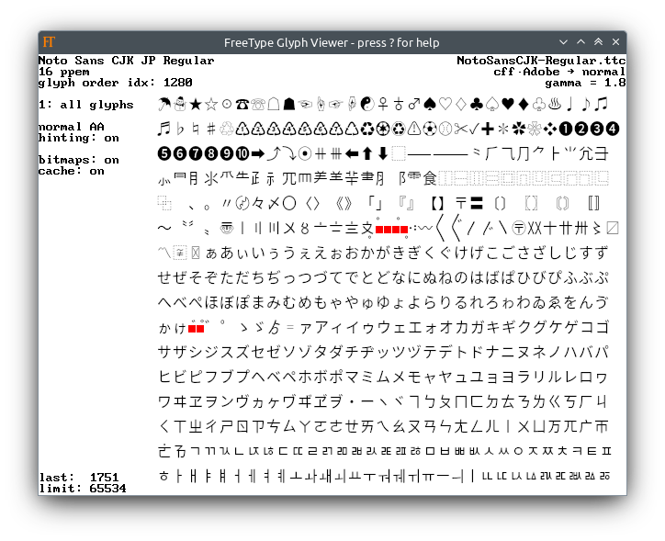This screenshot has width=665, height=541.
Task: Select the hiragana の glyph
Action: pos(461,278)
